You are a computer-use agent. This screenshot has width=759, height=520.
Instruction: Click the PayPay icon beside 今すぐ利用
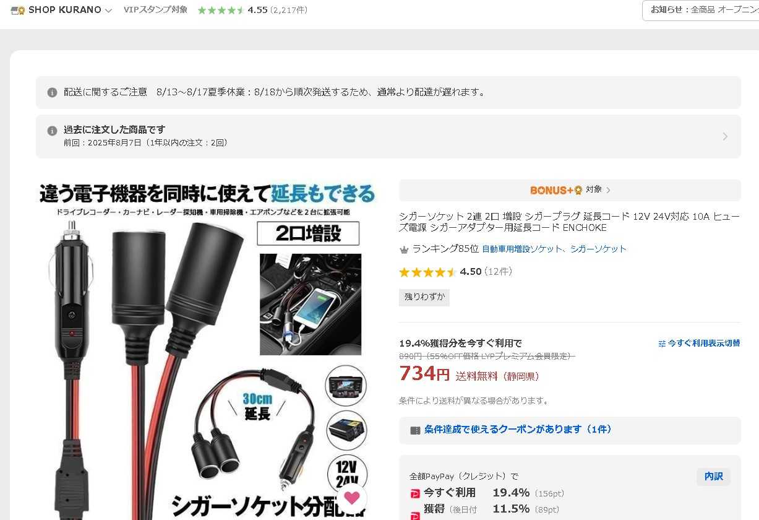pos(415,493)
